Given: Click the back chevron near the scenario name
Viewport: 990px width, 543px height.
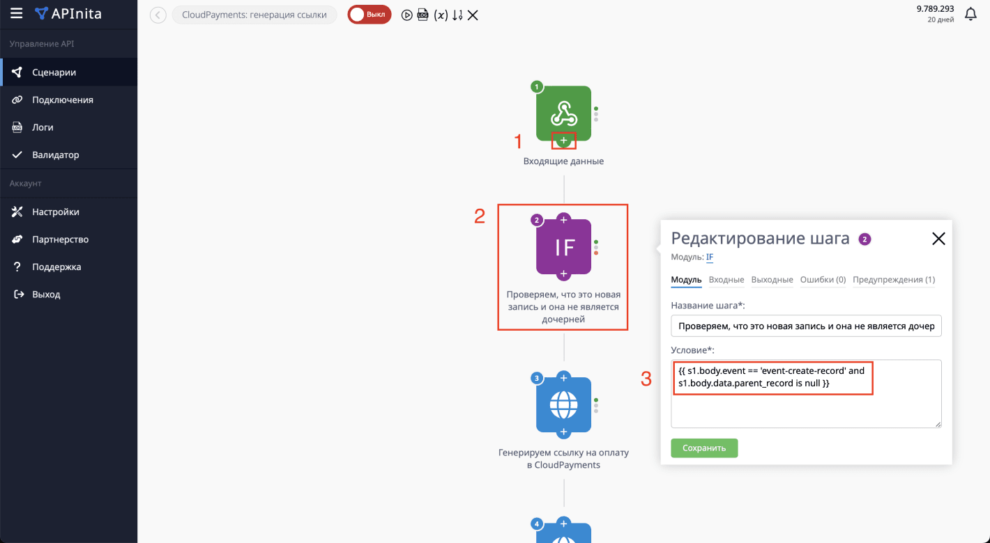Looking at the screenshot, I should [x=156, y=14].
